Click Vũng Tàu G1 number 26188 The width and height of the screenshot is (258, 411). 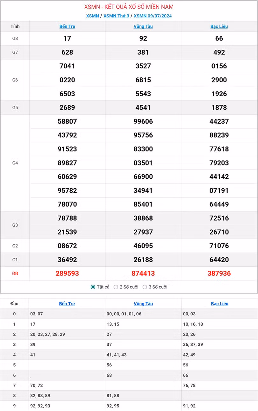click(143, 260)
